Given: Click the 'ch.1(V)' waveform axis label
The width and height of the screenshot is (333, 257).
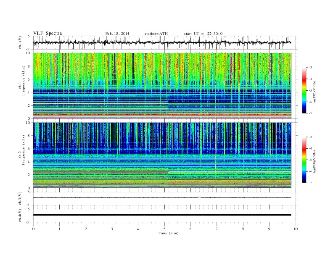Looking at the screenshot, I should [20, 42].
